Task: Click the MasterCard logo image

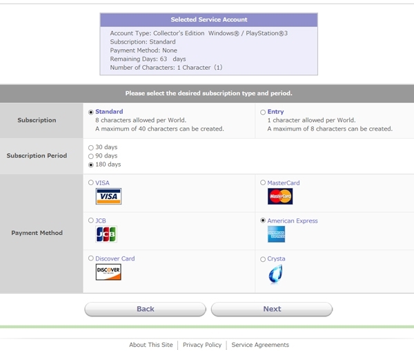Action: [280, 196]
